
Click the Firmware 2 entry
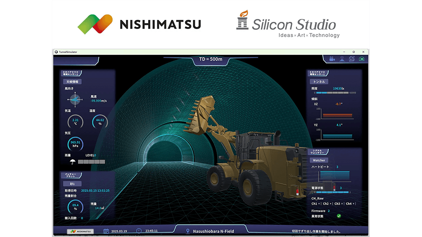(321, 211)
